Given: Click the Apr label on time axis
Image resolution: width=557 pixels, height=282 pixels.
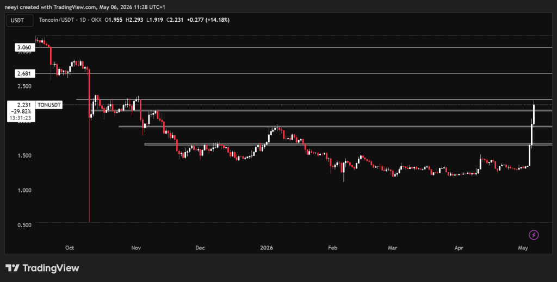Looking at the screenshot, I should coord(459,248).
